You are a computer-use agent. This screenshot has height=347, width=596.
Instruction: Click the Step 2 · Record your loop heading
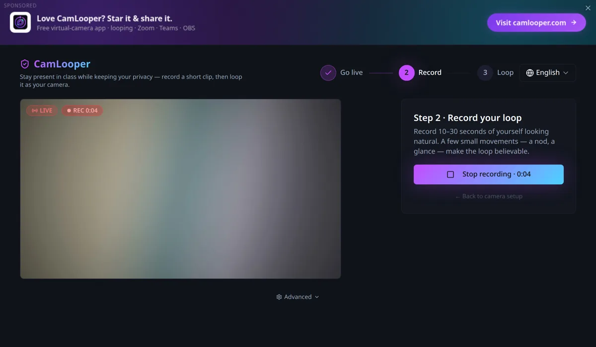pyautogui.click(x=467, y=118)
